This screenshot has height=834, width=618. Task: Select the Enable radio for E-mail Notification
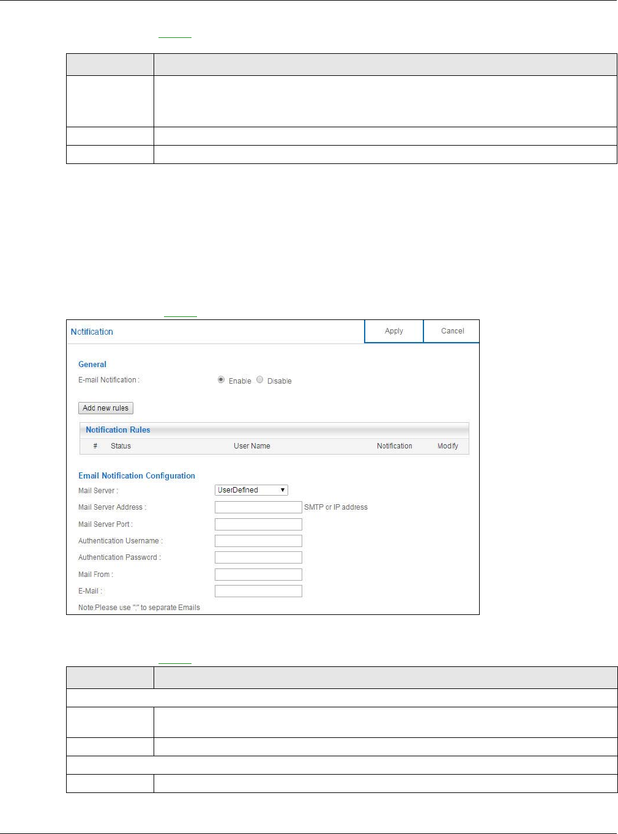[x=221, y=380]
